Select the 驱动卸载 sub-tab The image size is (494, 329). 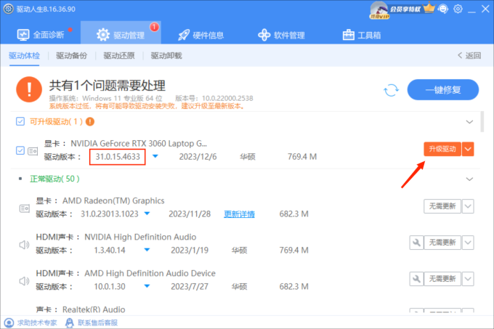(166, 56)
